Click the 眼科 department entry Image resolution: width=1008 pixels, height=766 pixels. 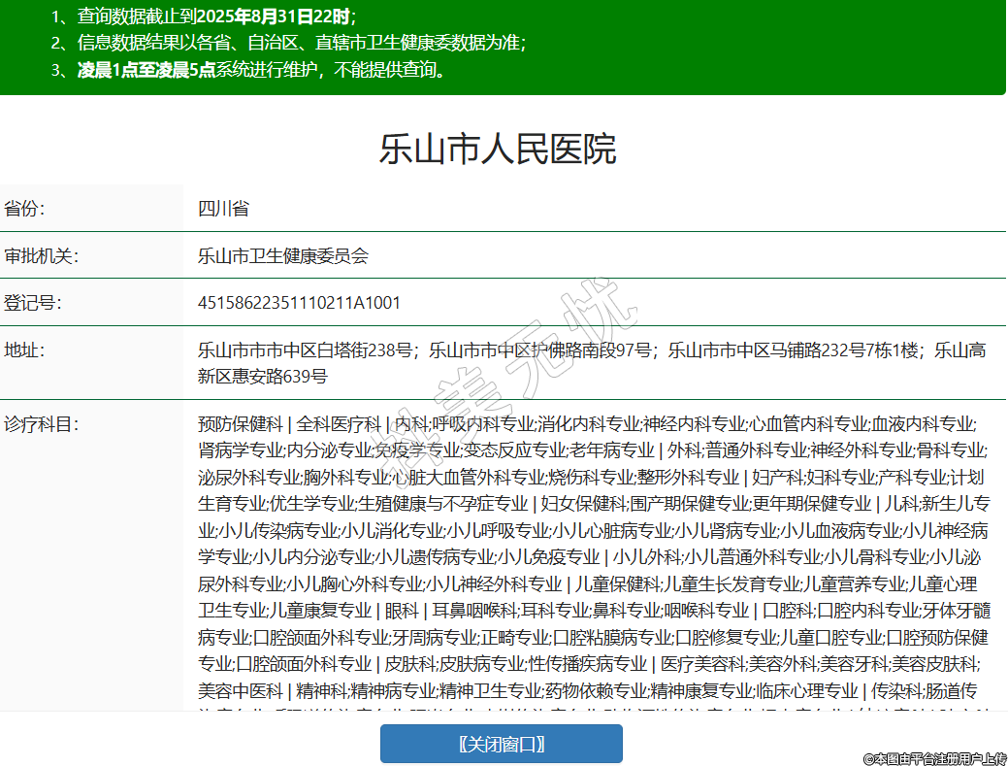[402, 611]
